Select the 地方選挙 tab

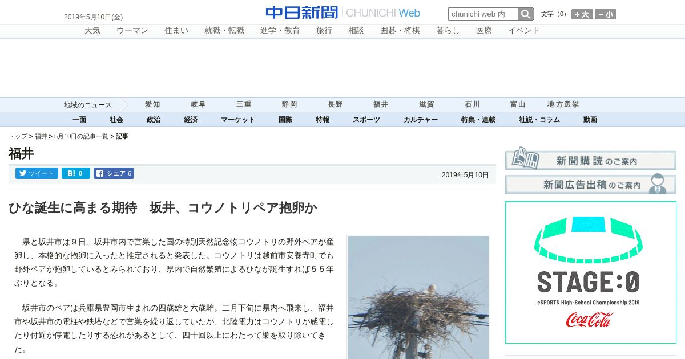point(563,105)
